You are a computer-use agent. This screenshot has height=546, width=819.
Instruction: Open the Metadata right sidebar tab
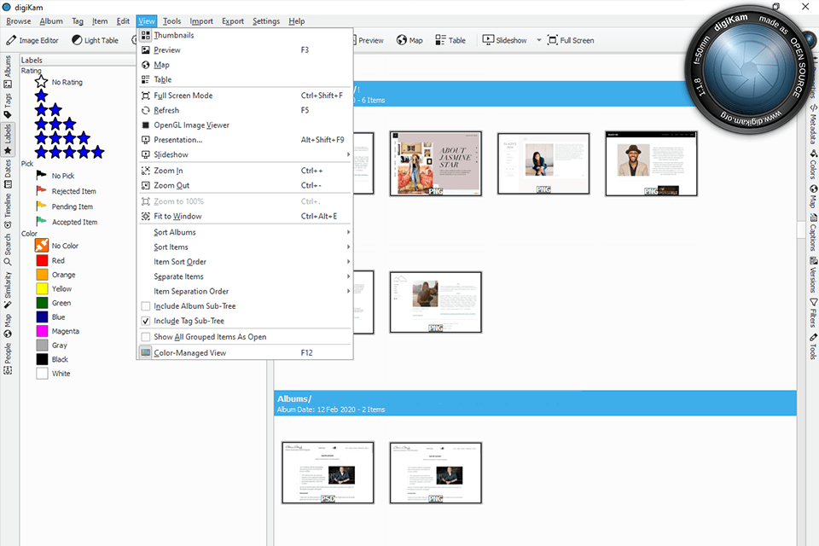(x=813, y=125)
